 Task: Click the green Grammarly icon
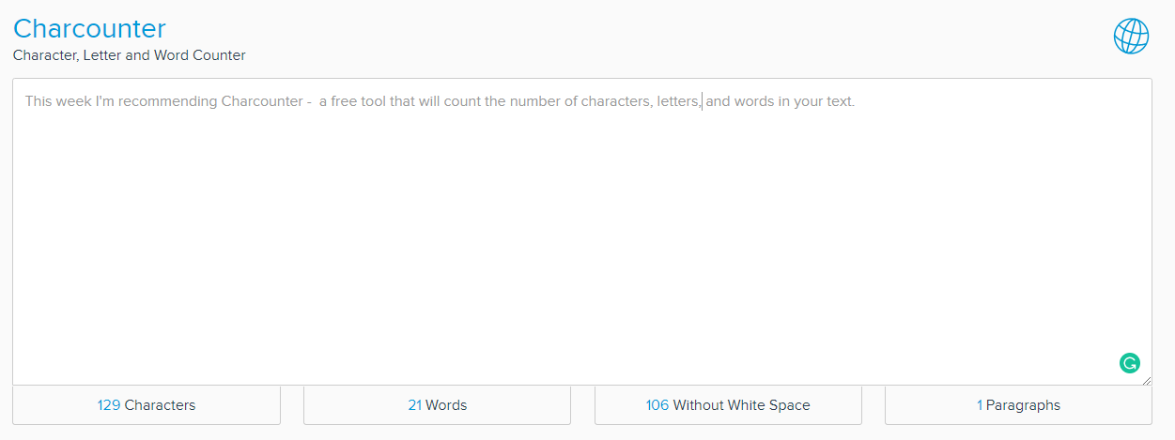(x=1129, y=363)
